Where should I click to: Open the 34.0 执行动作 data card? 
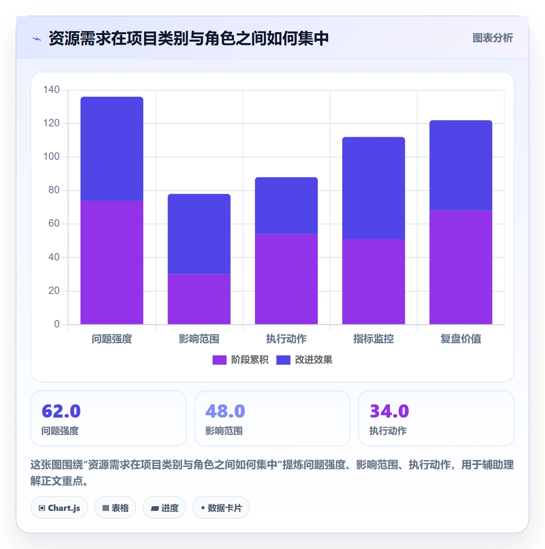pos(436,418)
